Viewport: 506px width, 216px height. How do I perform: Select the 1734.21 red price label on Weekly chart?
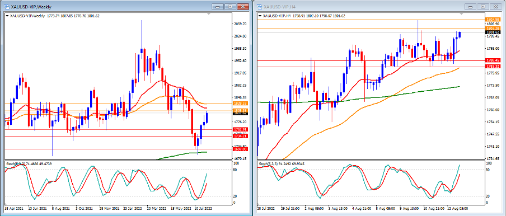(x=241, y=136)
